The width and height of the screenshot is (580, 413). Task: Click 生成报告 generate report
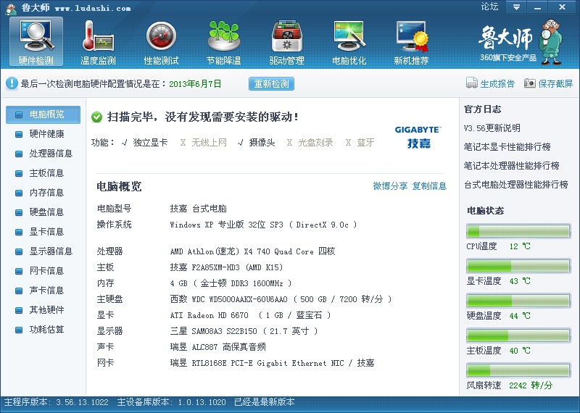tap(490, 83)
